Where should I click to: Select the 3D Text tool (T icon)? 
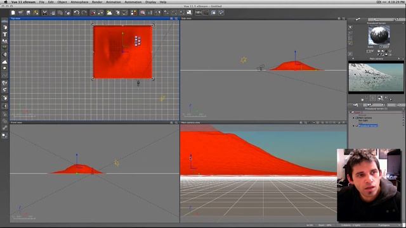[x=4, y=34]
